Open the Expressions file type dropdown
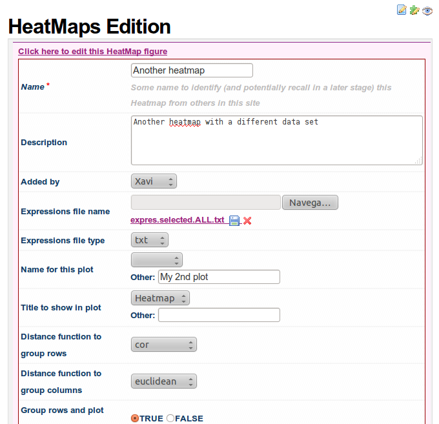Image resolution: width=439 pixels, height=424 pixels. point(149,240)
